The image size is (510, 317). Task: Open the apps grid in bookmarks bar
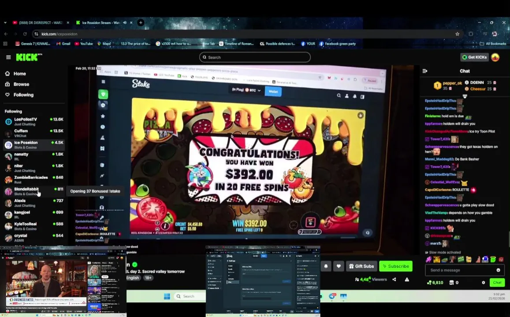point(5,44)
